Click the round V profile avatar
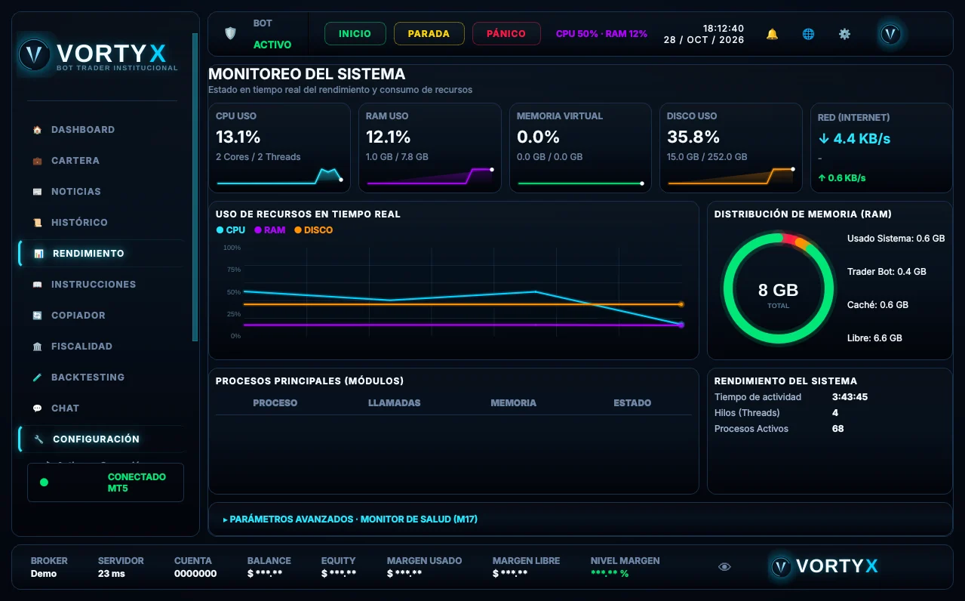This screenshot has width=965, height=601. pyautogui.click(x=890, y=34)
